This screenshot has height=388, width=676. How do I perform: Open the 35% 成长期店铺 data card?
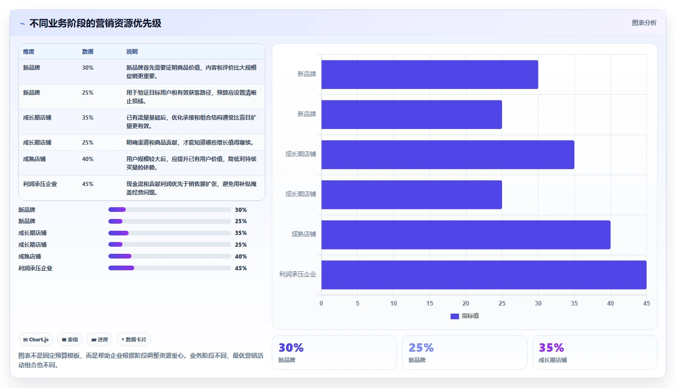coord(595,352)
